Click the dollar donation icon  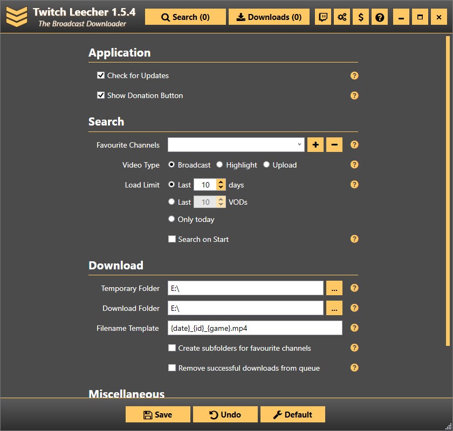click(x=360, y=17)
